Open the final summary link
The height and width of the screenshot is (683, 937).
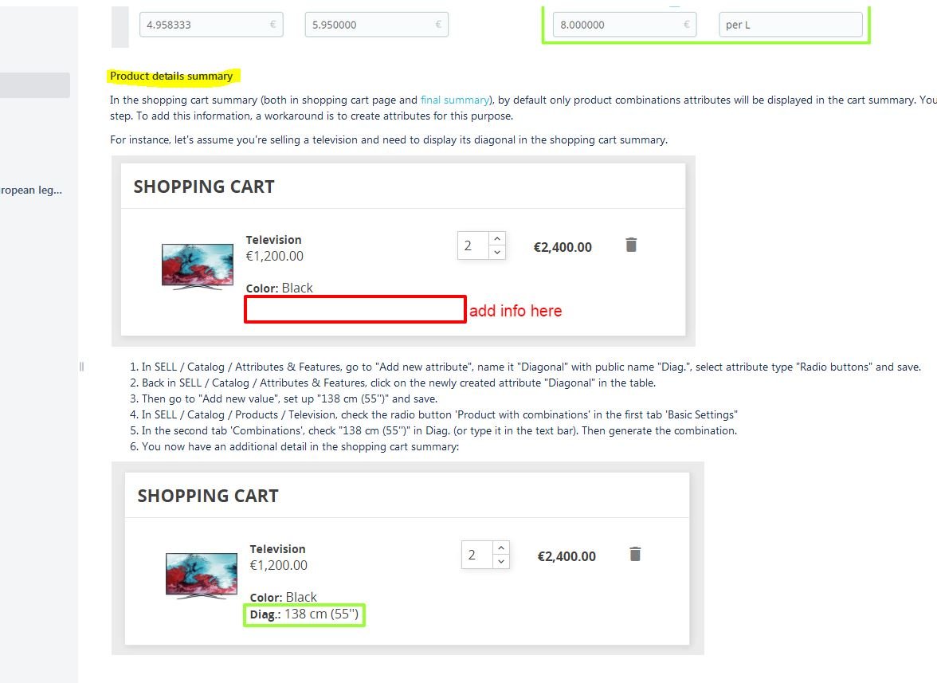455,100
